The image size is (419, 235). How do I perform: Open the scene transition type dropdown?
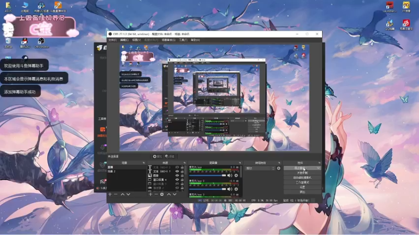coord(260,168)
